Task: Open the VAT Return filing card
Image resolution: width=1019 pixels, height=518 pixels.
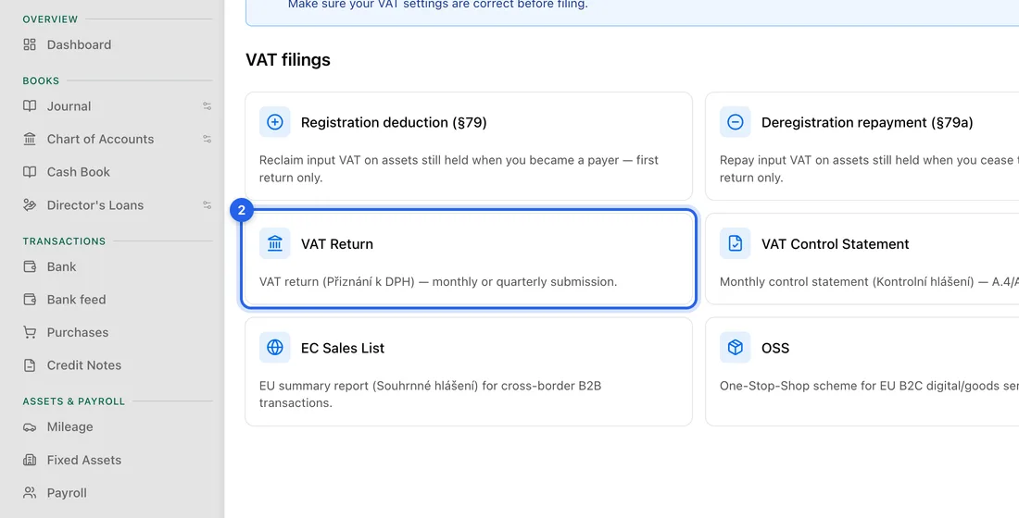Action: (x=469, y=258)
